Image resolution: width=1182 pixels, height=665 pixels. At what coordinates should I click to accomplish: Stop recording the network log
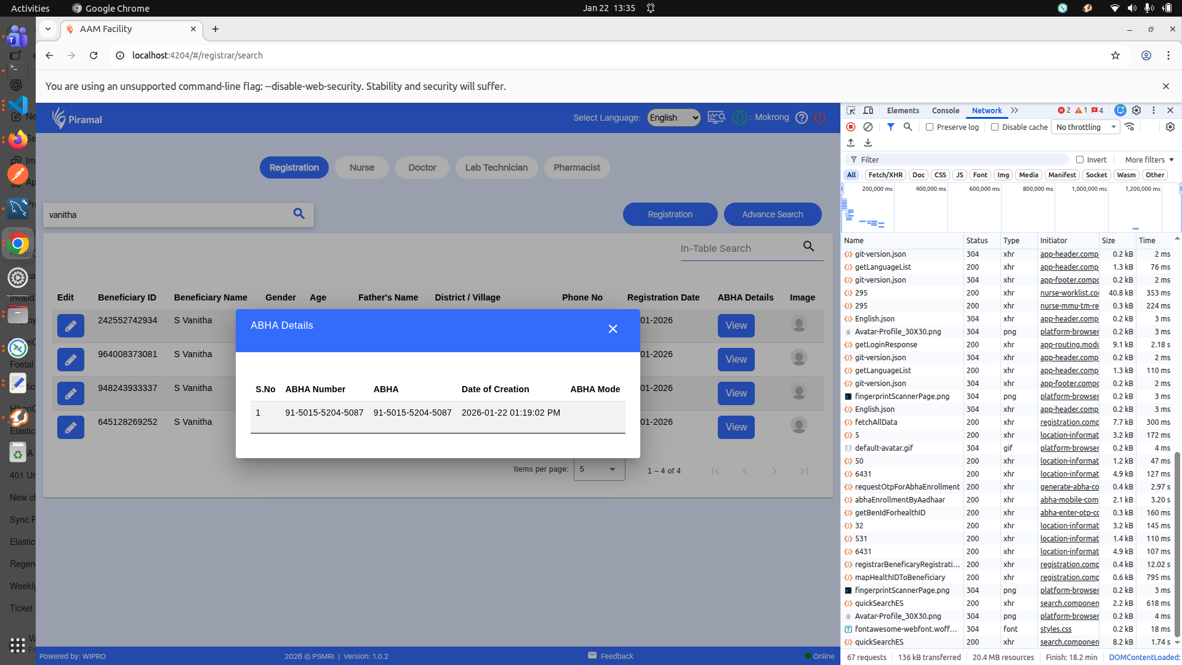851,127
